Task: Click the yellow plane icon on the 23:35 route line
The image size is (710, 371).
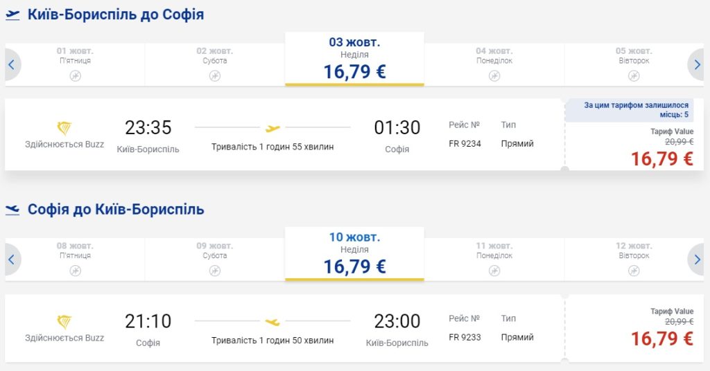Action: tap(273, 127)
